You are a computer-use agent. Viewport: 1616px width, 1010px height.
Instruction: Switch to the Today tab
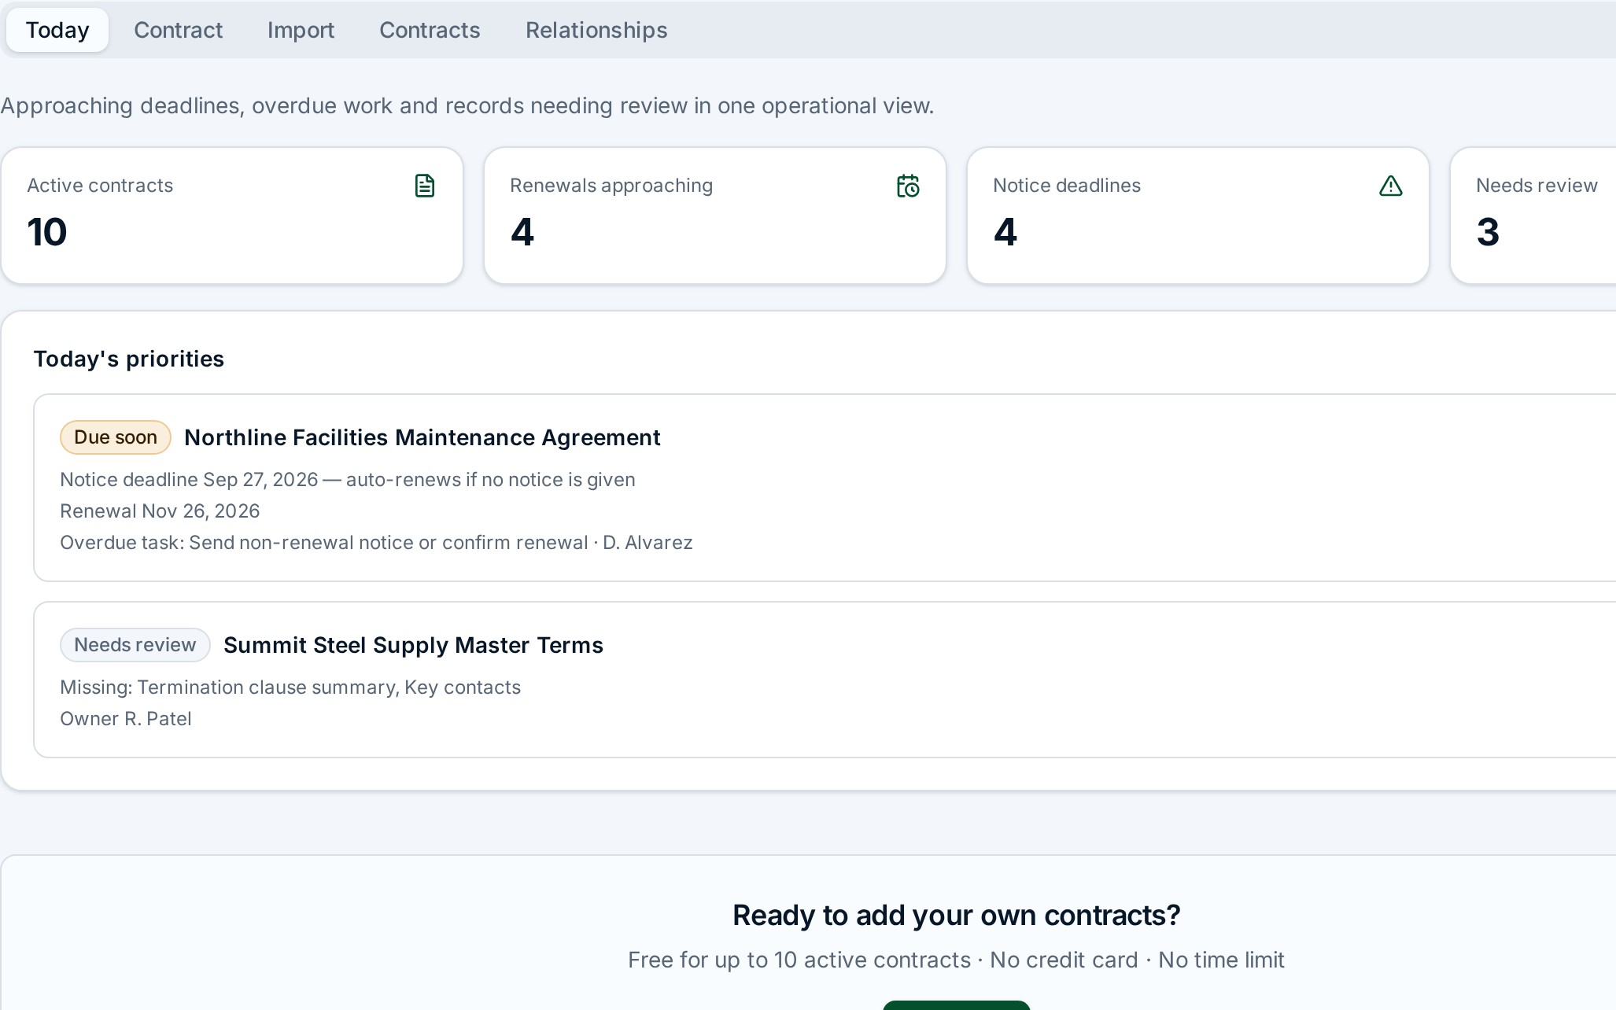pos(57,30)
